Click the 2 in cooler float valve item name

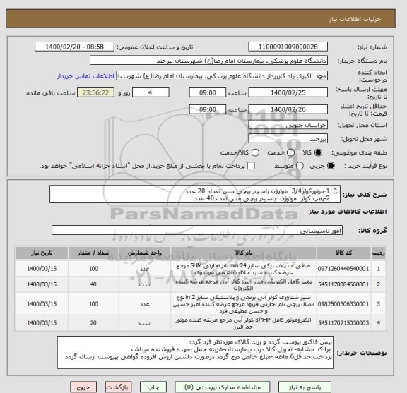coord(244,304)
